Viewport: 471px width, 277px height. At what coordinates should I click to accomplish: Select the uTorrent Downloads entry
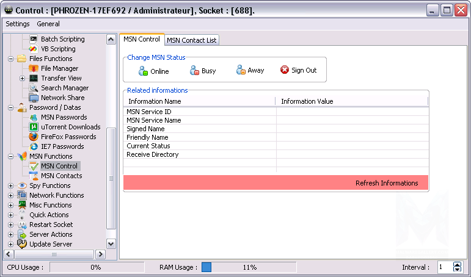[70, 127]
